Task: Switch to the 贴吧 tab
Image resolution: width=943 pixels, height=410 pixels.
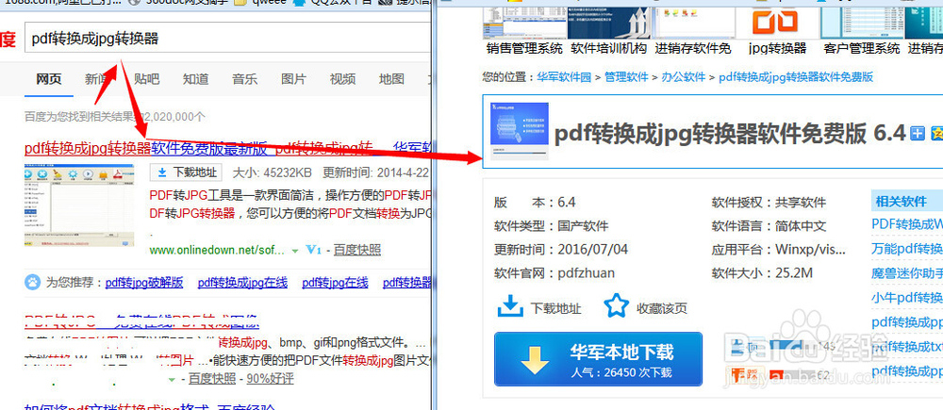Action: [x=147, y=79]
